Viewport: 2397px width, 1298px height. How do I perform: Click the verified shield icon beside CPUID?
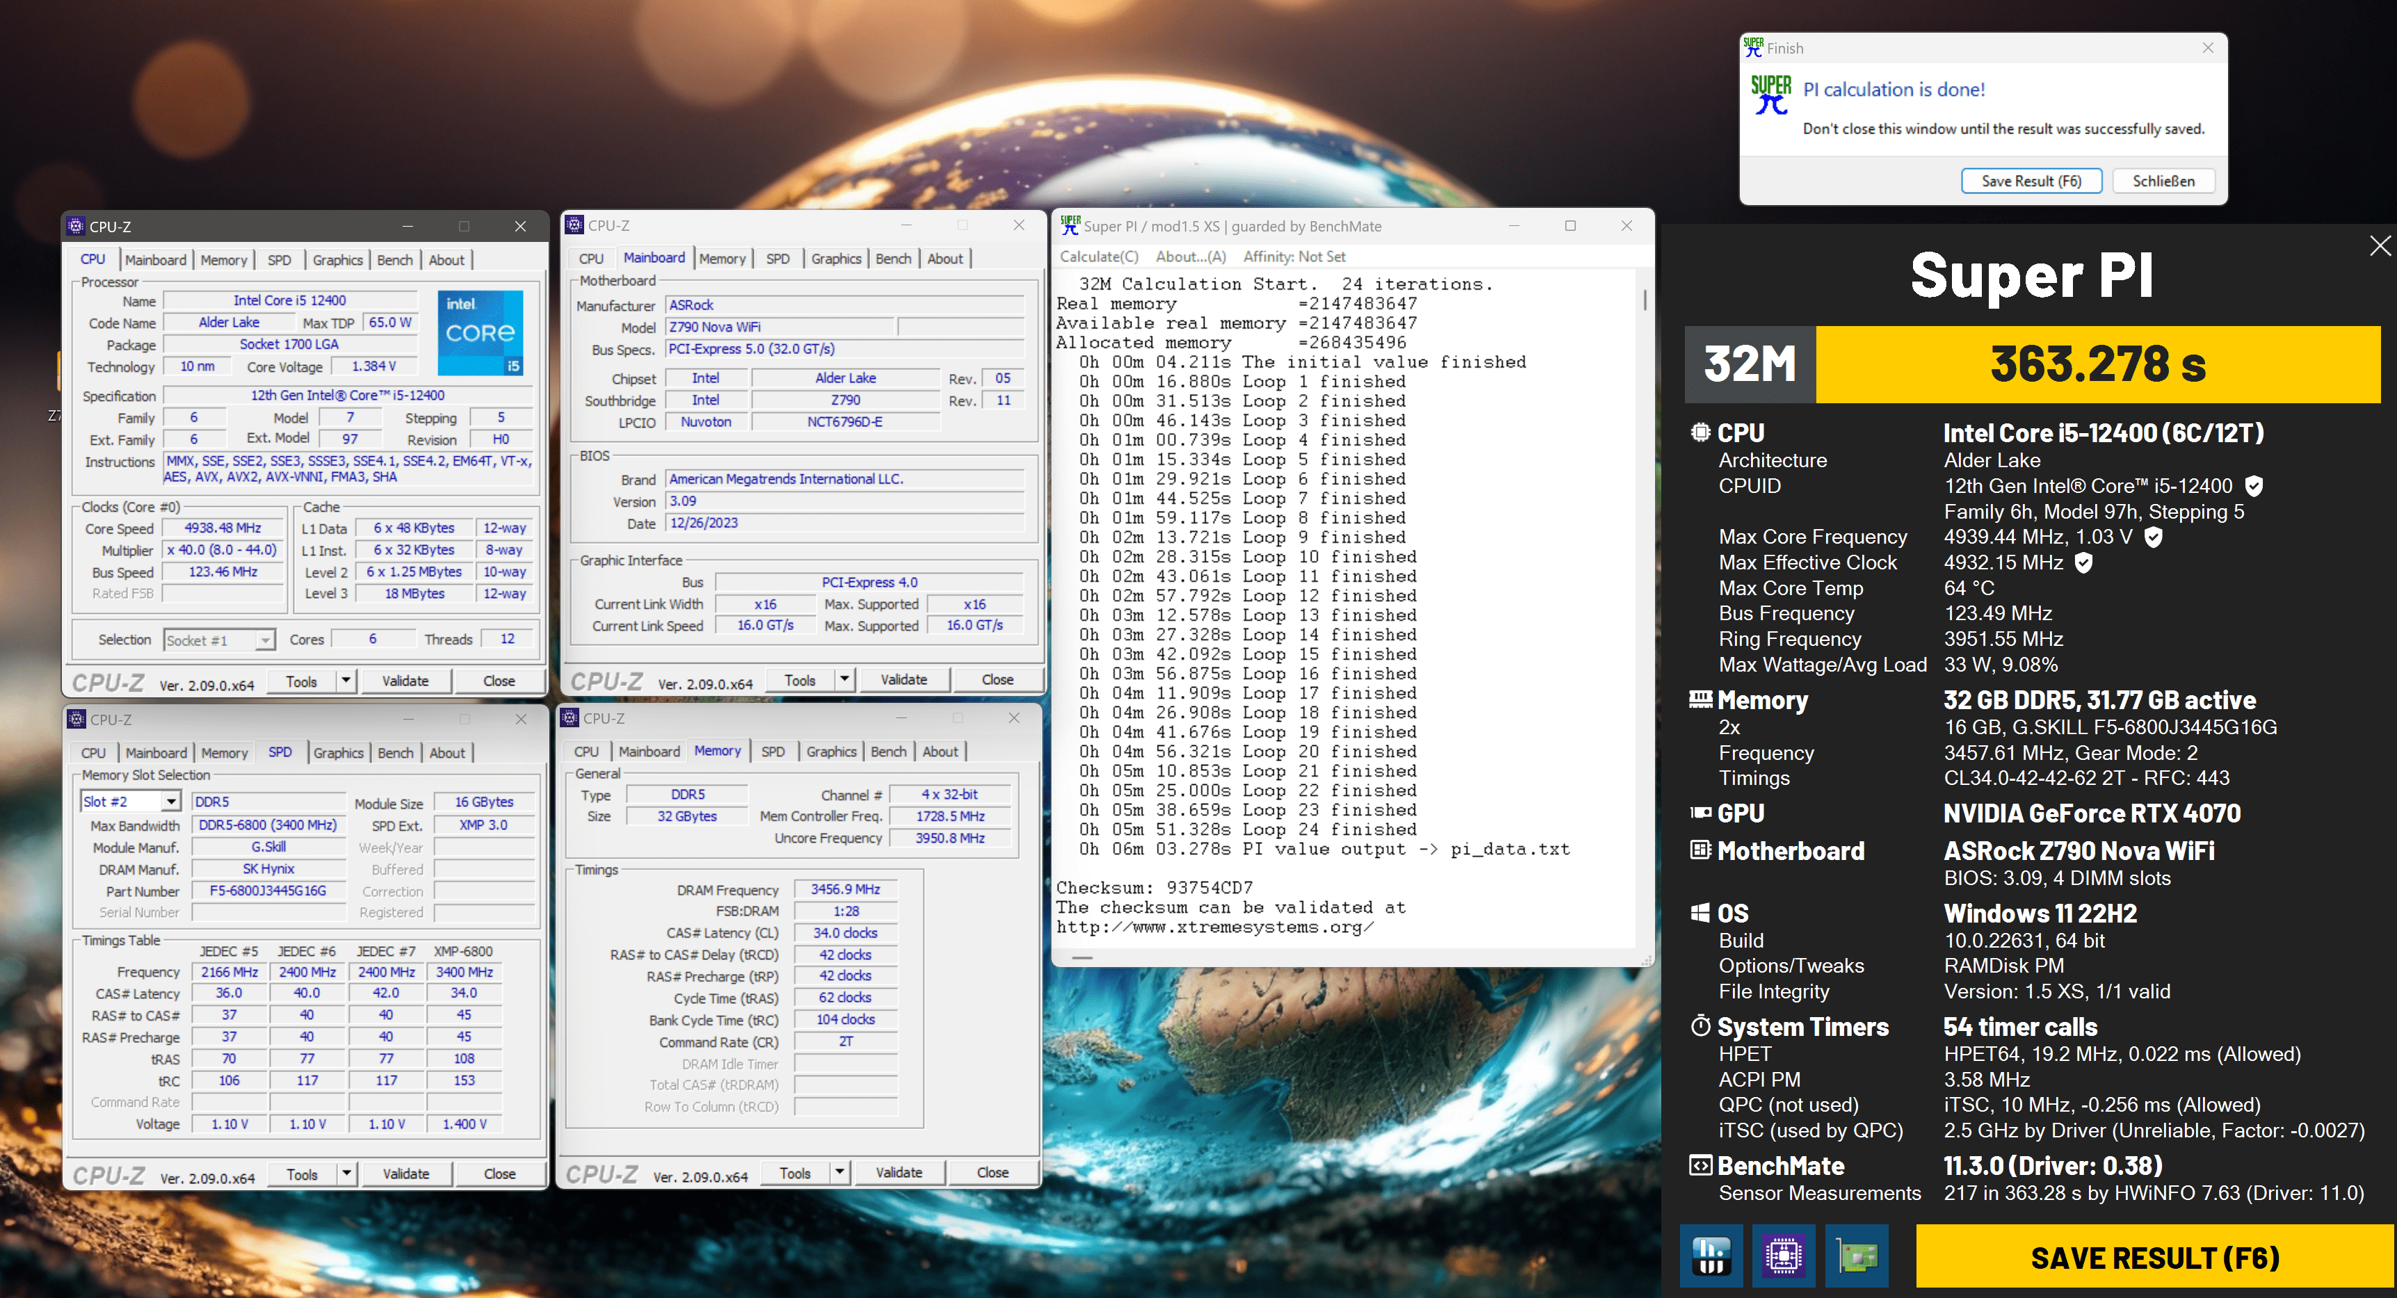(2254, 486)
